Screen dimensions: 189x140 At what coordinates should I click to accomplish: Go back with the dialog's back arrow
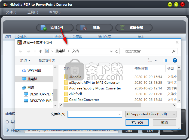pyautogui.click(x=20, y=51)
